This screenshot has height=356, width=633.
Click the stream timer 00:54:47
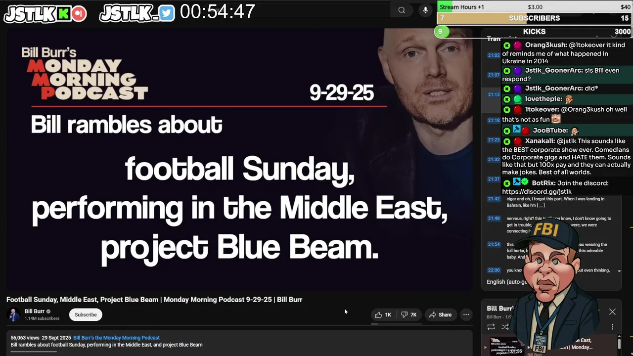[218, 11]
